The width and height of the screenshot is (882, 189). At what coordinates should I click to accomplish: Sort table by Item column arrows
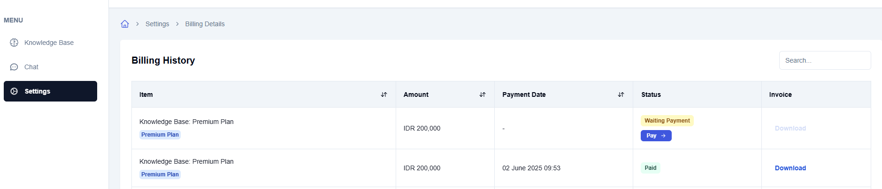tap(384, 94)
